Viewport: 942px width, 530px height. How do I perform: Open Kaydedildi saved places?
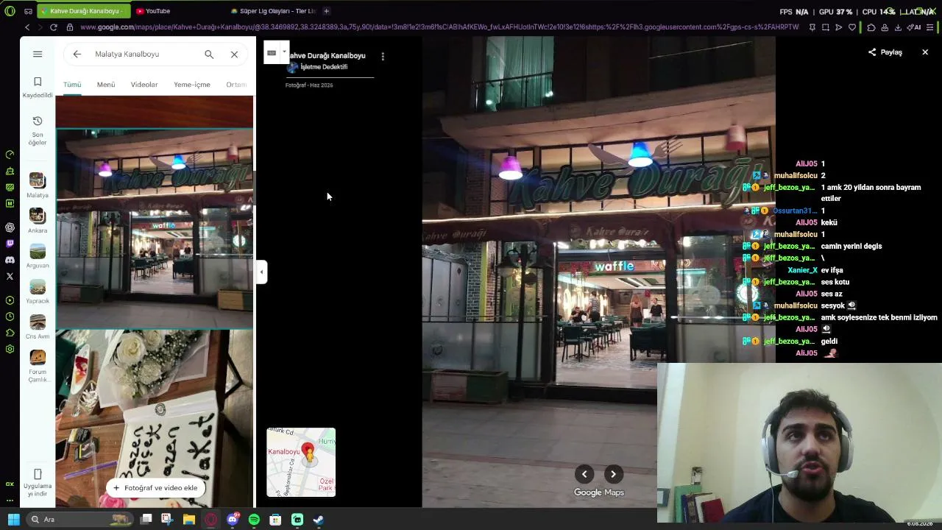point(38,87)
